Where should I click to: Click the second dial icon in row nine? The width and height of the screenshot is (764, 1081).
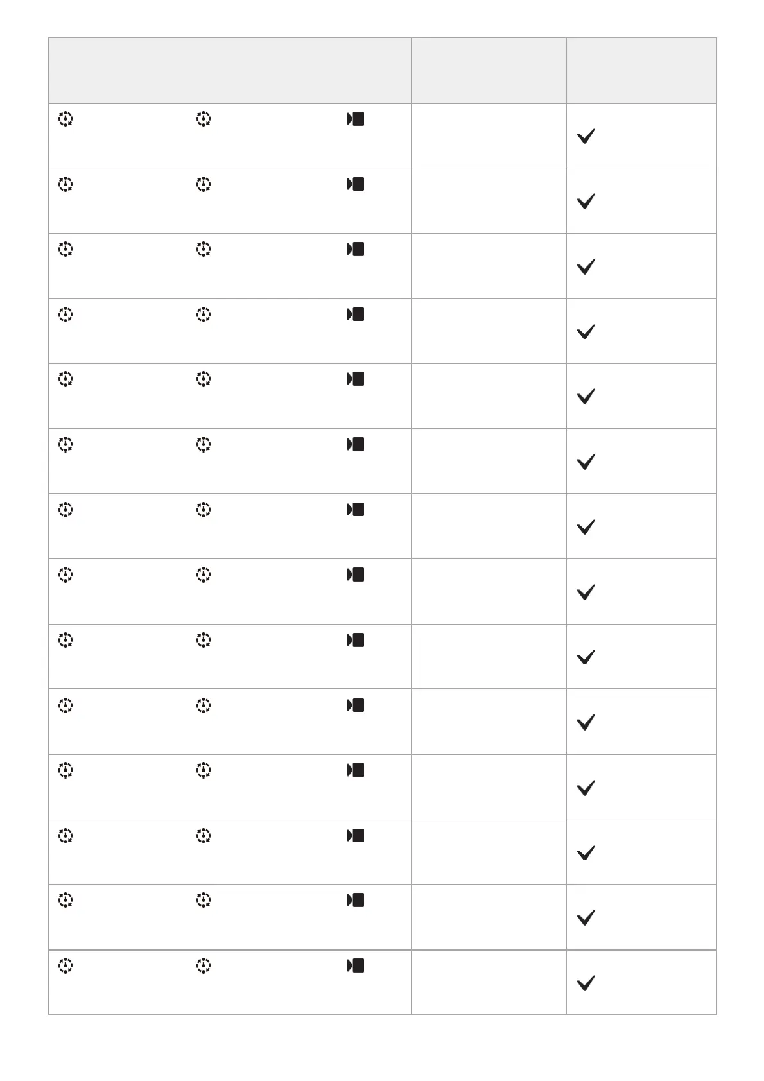203,640
